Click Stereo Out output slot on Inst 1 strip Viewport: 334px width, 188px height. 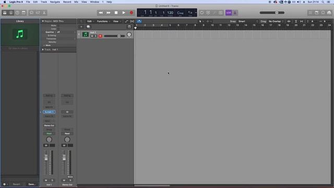click(x=49, y=125)
